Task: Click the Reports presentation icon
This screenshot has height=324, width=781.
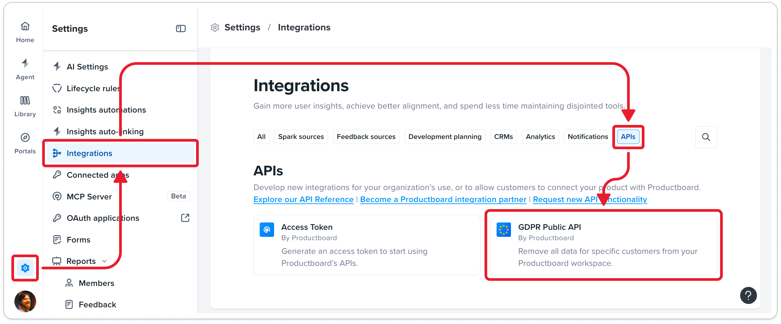Action: click(57, 261)
